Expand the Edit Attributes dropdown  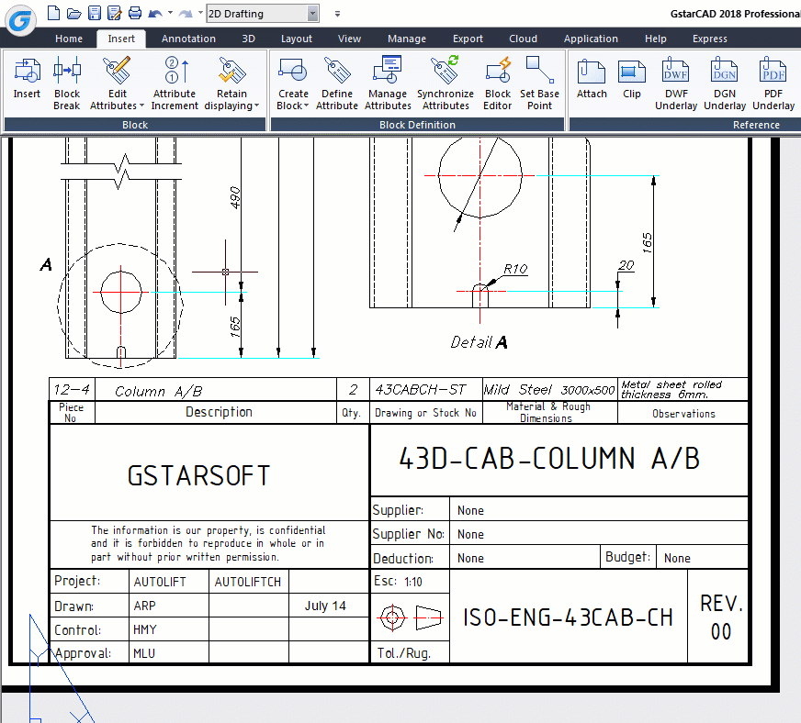[118, 106]
